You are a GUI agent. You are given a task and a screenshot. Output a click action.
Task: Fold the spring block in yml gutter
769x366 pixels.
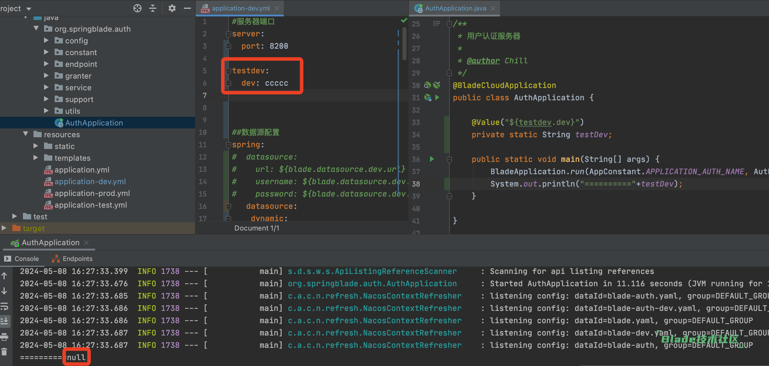pyautogui.click(x=228, y=145)
